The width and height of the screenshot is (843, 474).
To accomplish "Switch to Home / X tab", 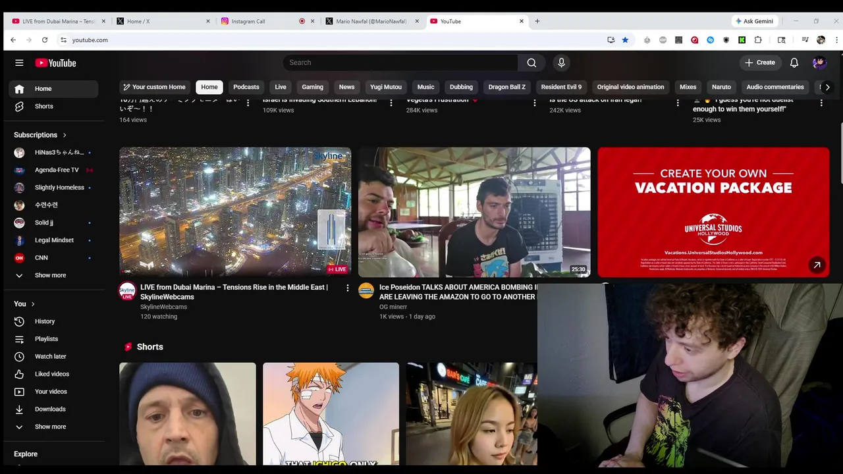I will [x=163, y=21].
